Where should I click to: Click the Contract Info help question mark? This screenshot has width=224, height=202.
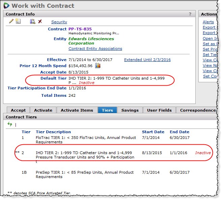click(x=190, y=14)
